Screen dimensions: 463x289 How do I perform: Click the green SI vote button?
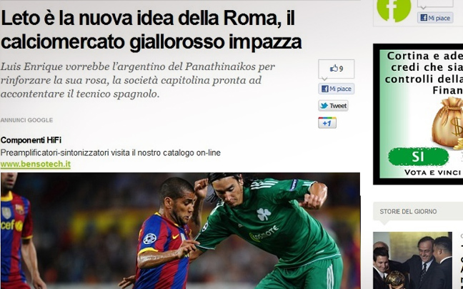(x=418, y=157)
